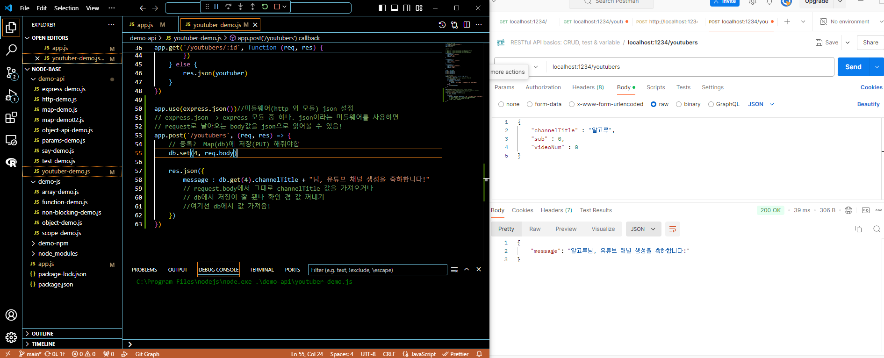The image size is (884, 358).
Task: Open the JSON raw format dropdown
Action: 761,104
